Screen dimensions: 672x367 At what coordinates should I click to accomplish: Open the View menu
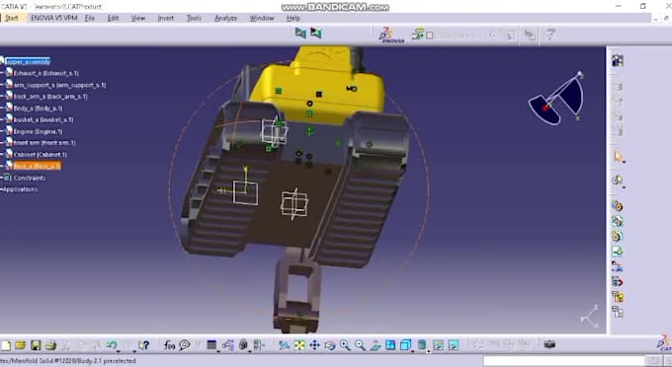(x=138, y=18)
